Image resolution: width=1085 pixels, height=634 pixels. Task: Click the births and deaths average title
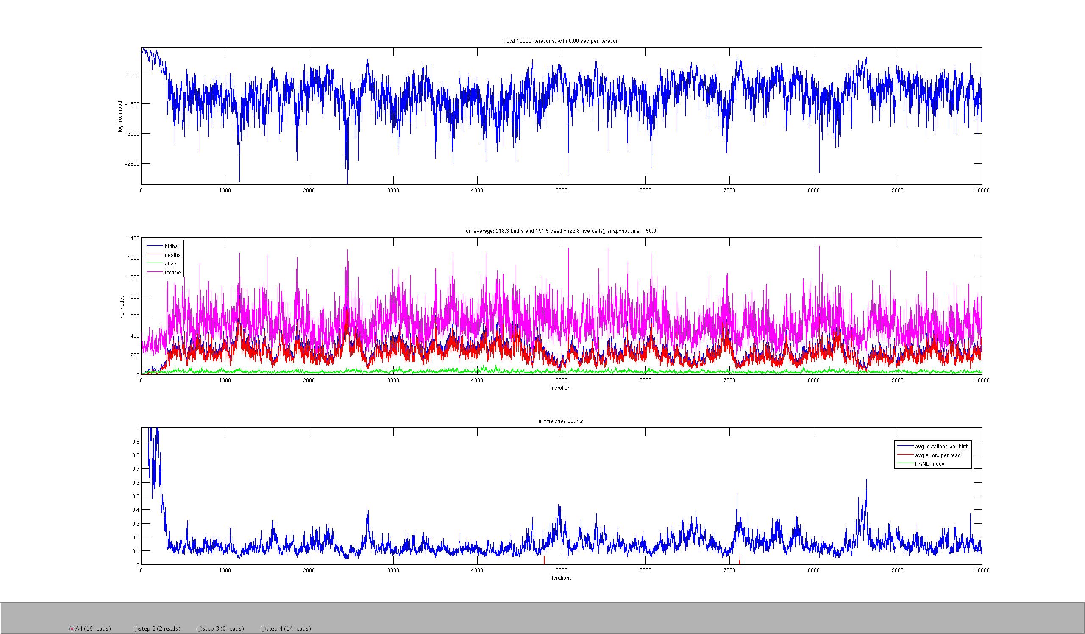click(x=561, y=231)
